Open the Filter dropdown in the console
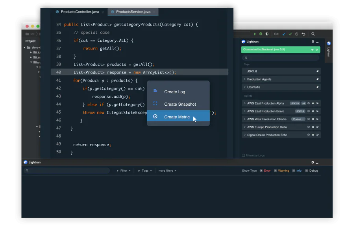This screenshot has height=235, width=355. (123, 171)
